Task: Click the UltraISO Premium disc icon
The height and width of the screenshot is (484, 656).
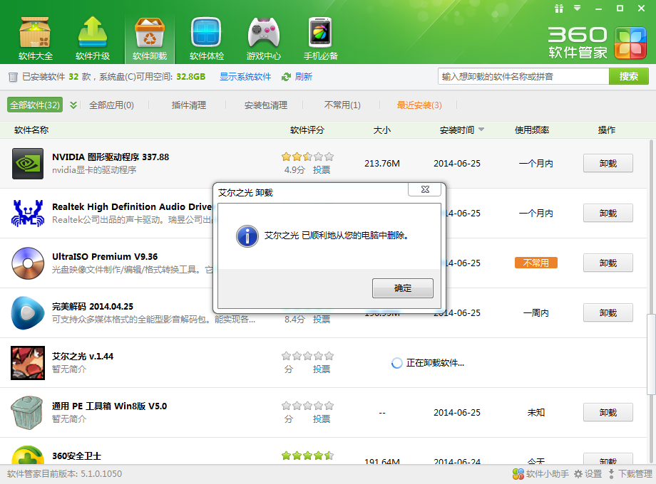Action: click(28, 263)
